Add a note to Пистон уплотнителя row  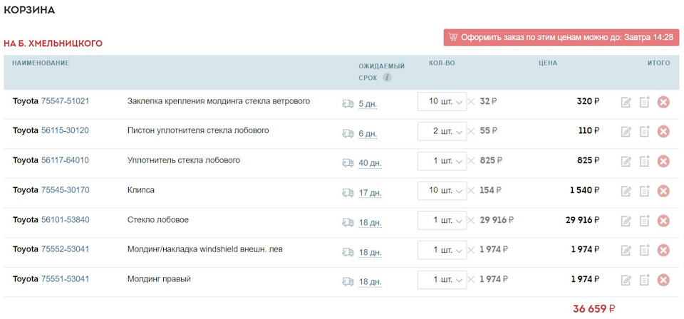pos(644,132)
